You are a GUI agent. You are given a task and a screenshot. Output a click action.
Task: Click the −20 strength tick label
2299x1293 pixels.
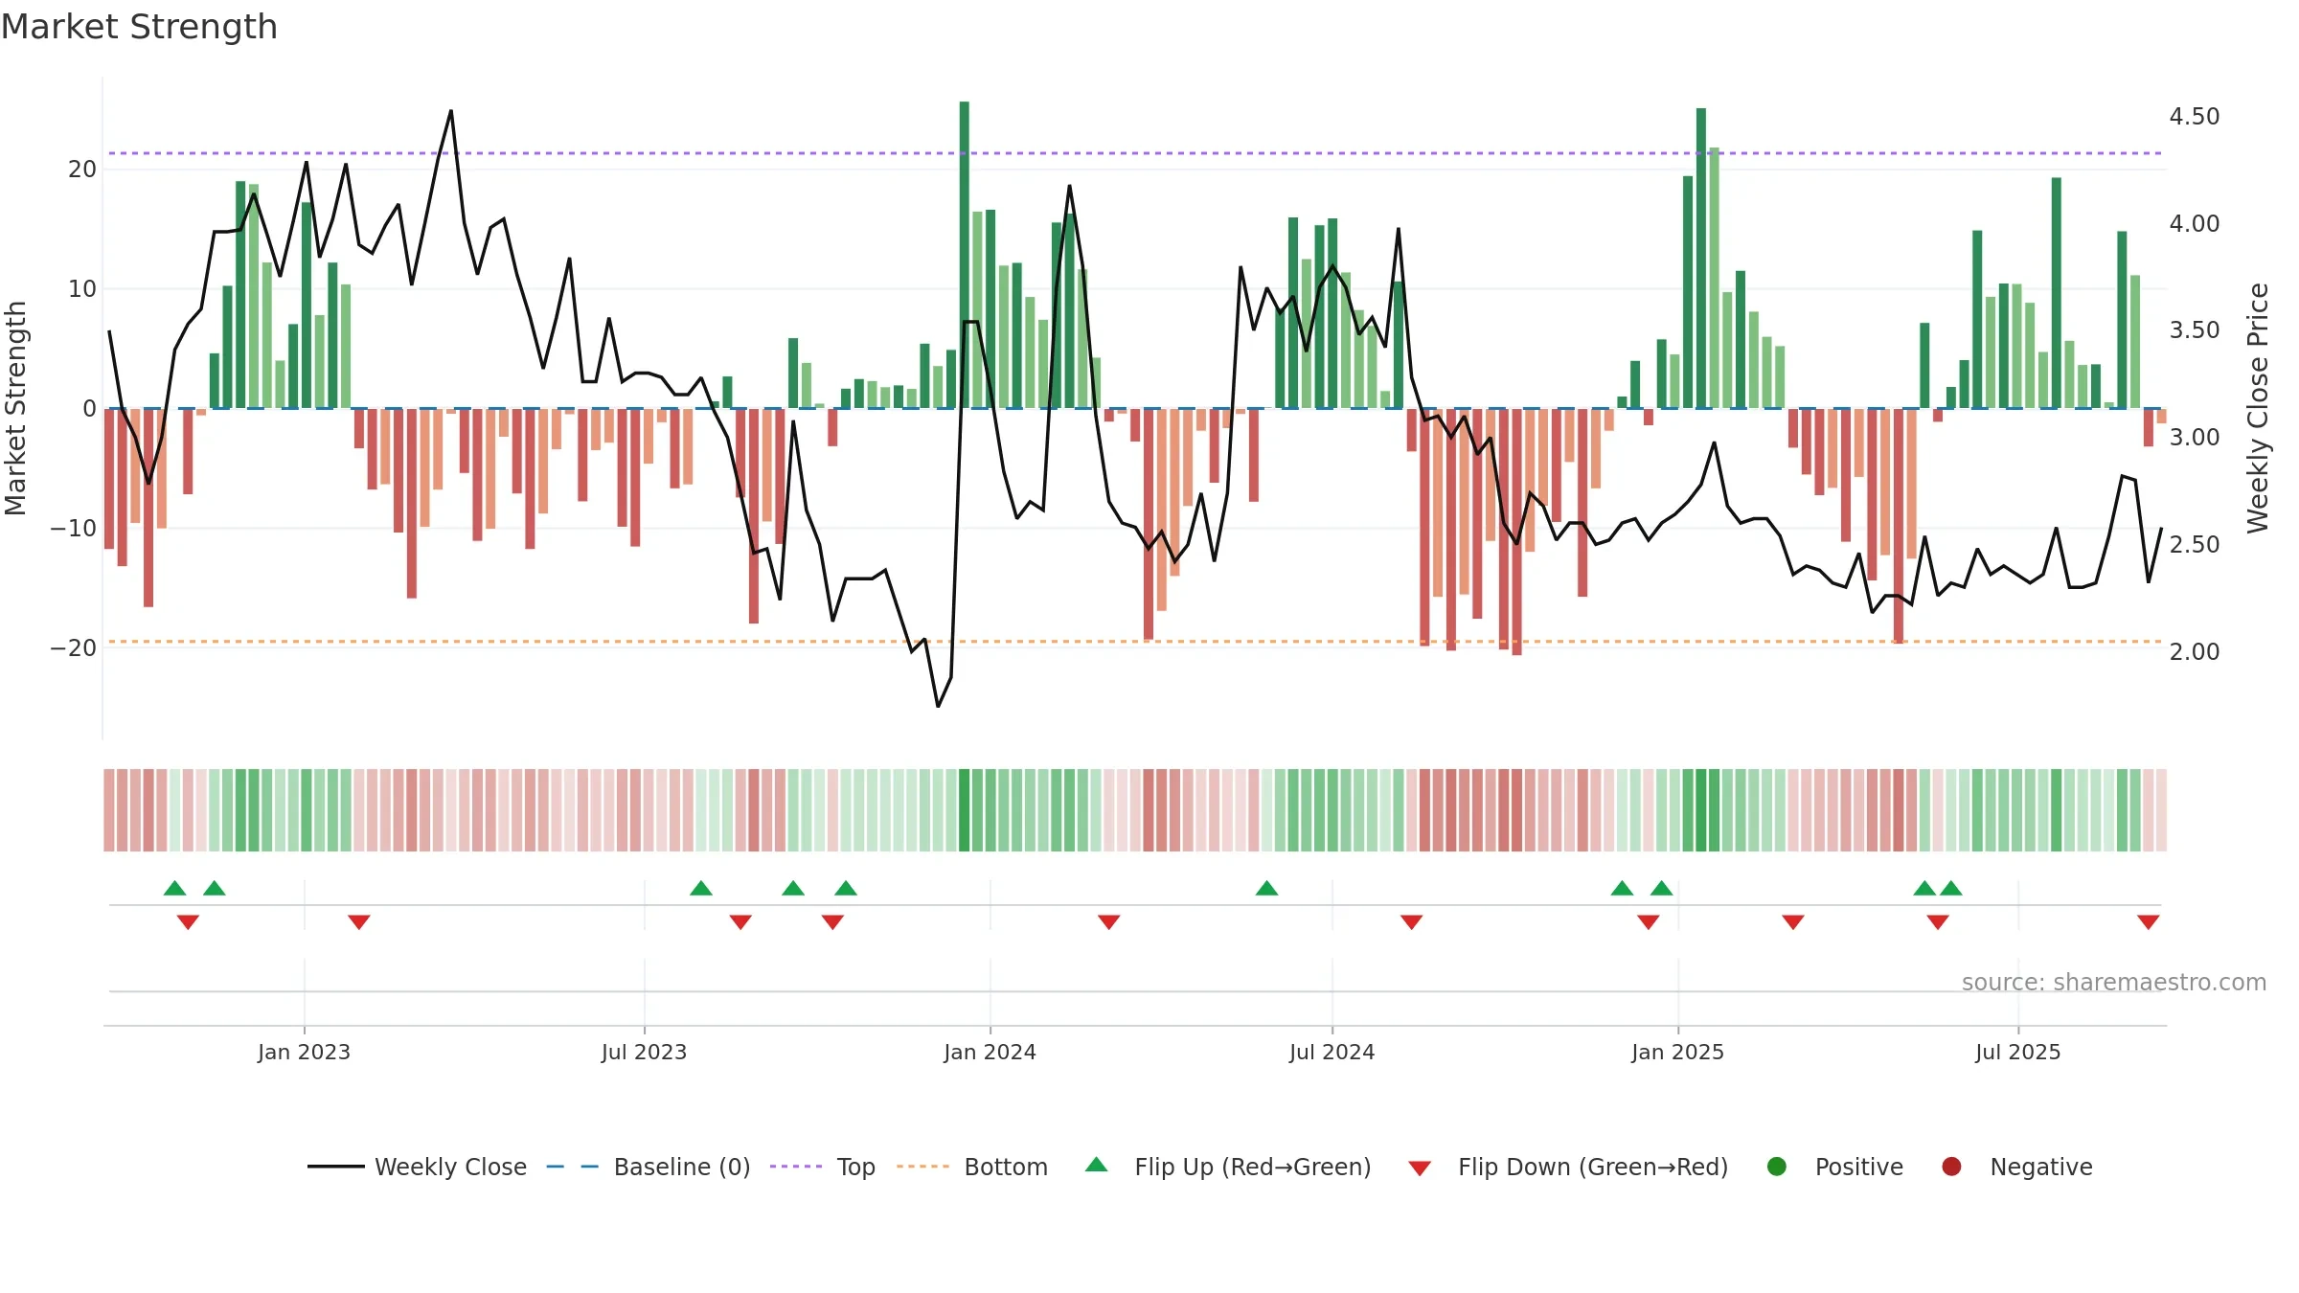74,648
